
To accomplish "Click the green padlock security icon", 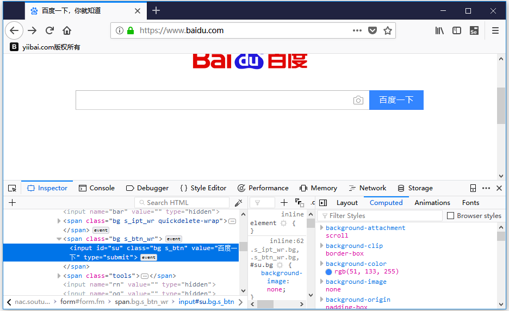I will (x=131, y=30).
